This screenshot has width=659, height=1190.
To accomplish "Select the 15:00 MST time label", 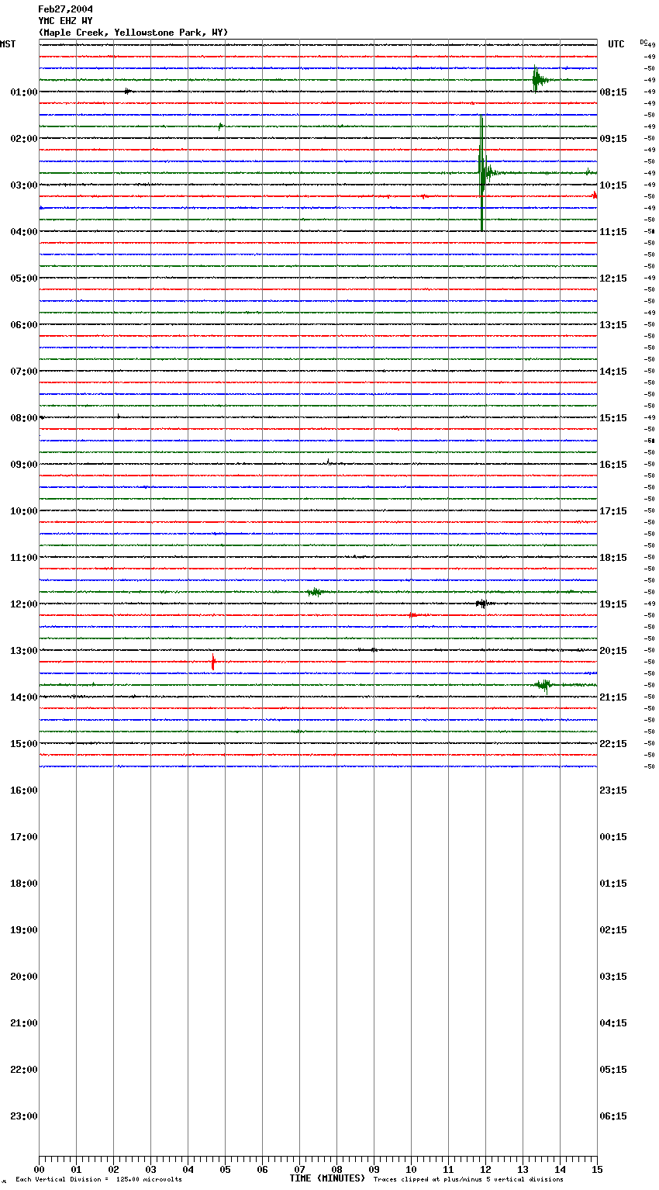I will click(24, 744).
